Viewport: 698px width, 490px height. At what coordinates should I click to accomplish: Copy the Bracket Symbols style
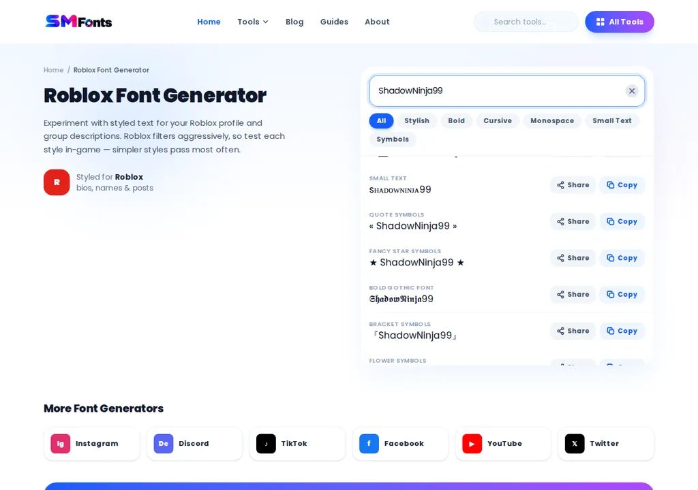622,331
